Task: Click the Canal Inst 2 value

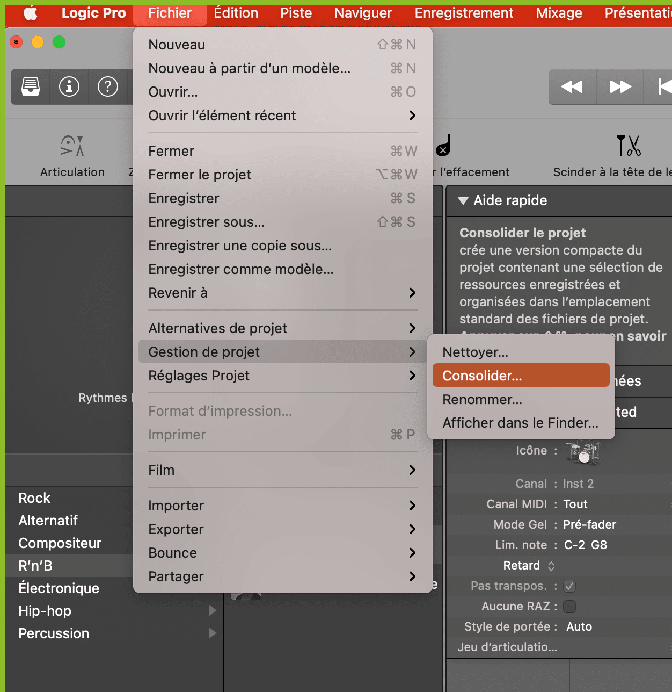Action: [x=578, y=484]
